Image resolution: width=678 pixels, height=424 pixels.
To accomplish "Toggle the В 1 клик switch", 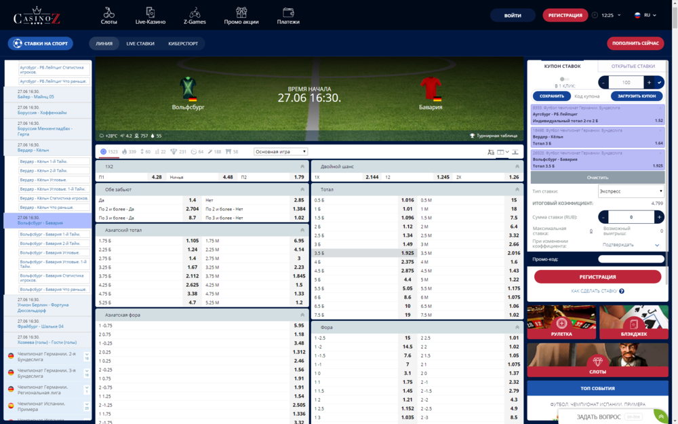I will 564,79.
